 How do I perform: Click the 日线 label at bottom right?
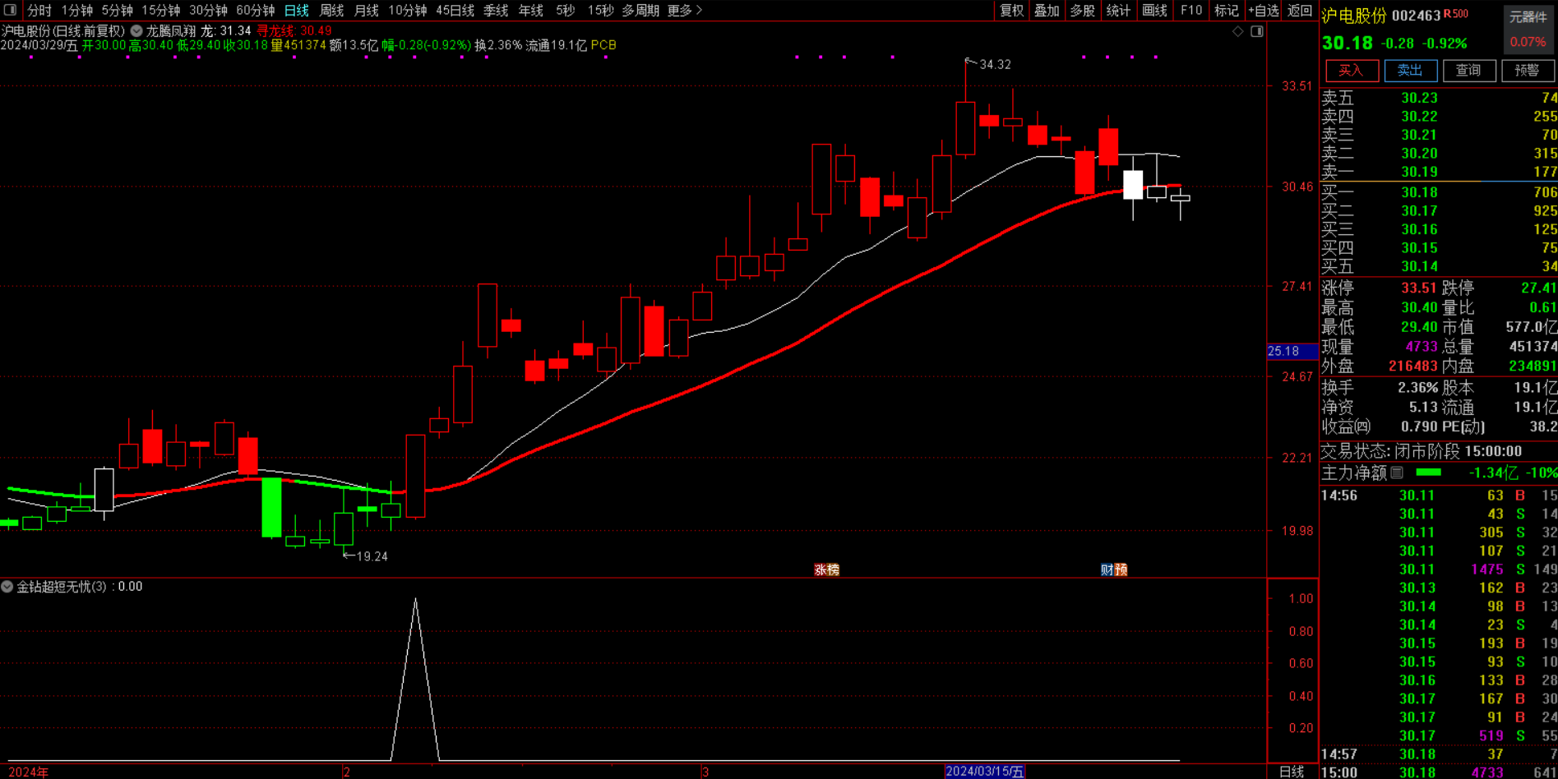(1292, 772)
